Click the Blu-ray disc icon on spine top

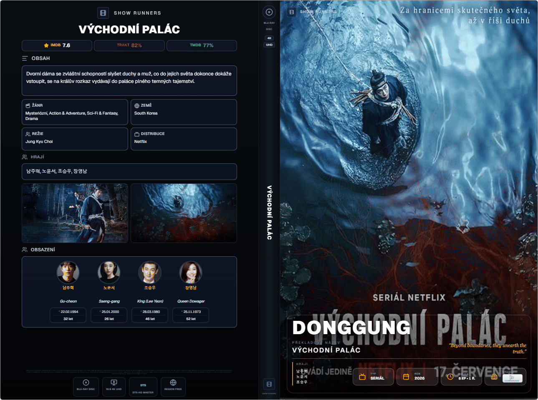(269, 12)
